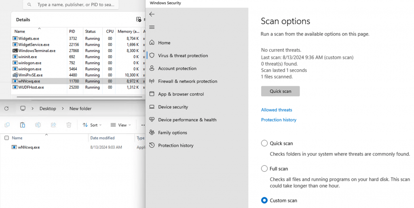414x208 pixels.
Task: Select WUDFHost.exe process row
Action: [x=78, y=87]
